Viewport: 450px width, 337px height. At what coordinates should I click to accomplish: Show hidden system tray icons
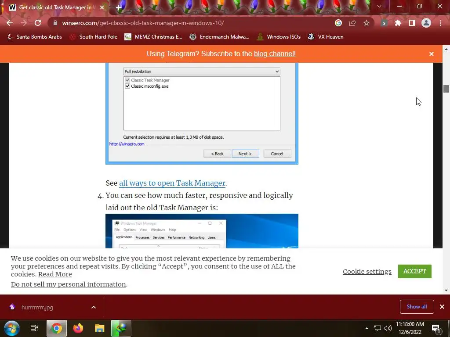pyautogui.click(x=367, y=328)
